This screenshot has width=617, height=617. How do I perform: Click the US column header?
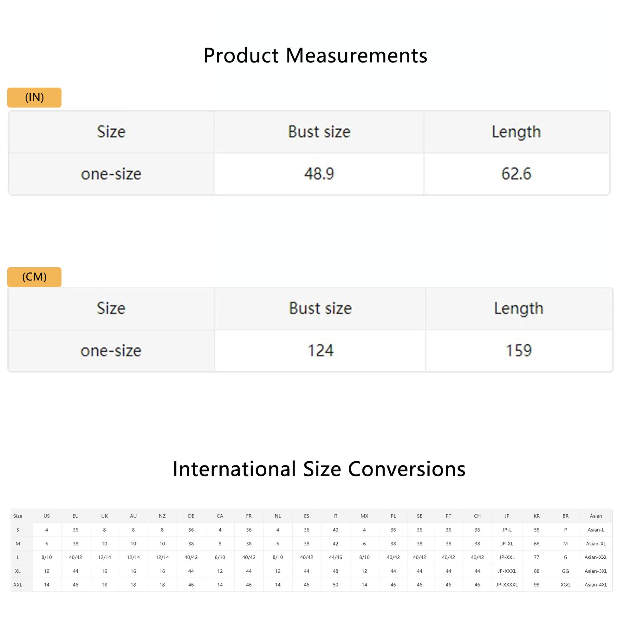47,516
